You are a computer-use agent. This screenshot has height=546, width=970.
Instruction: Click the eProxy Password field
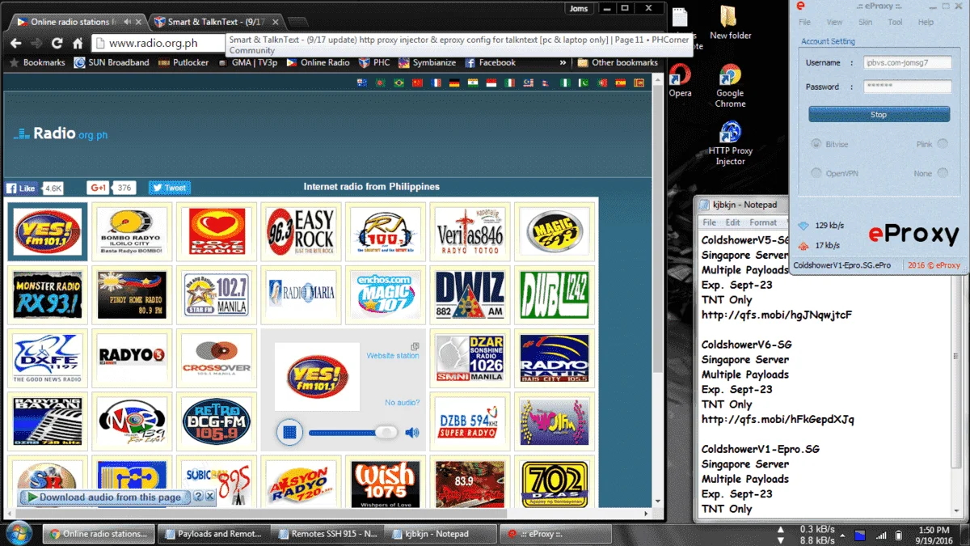907,87
